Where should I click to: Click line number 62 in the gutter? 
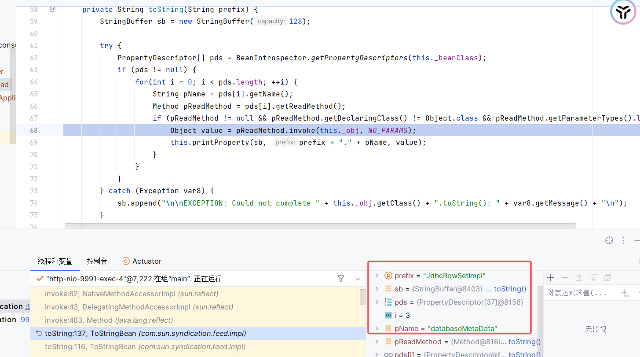click(34, 58)
